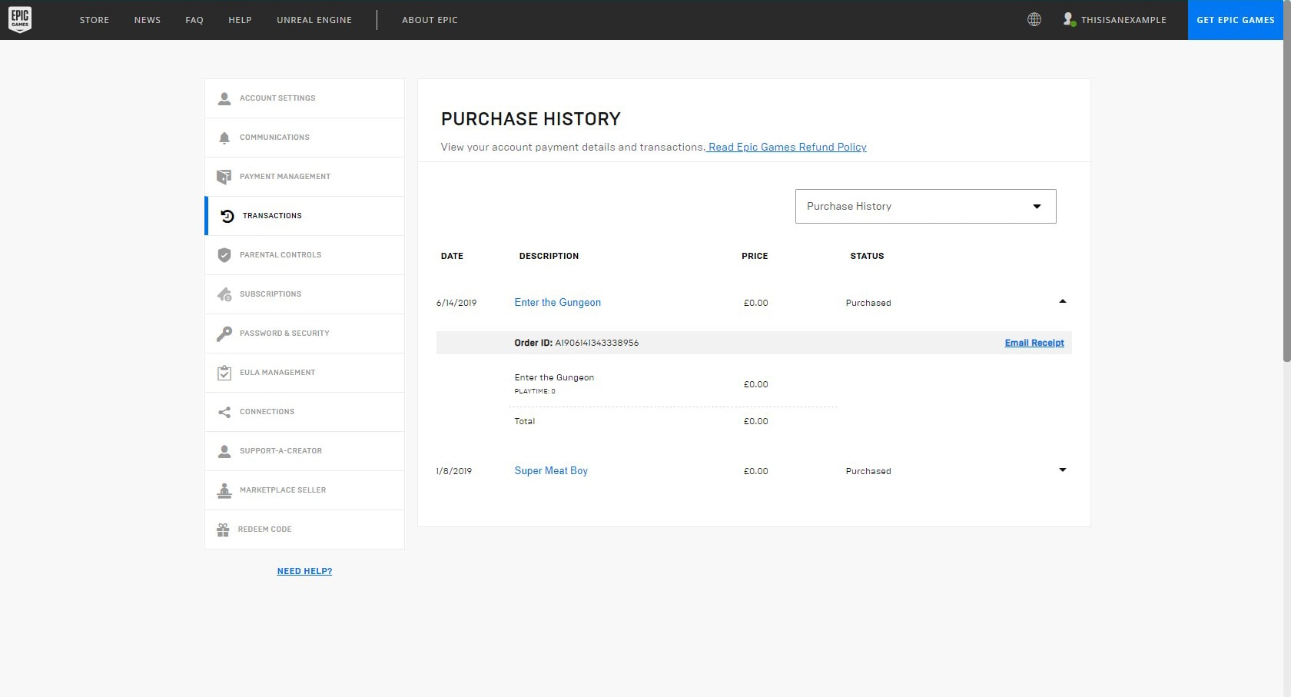Click the date 6/14/2019

click(456, 303)
